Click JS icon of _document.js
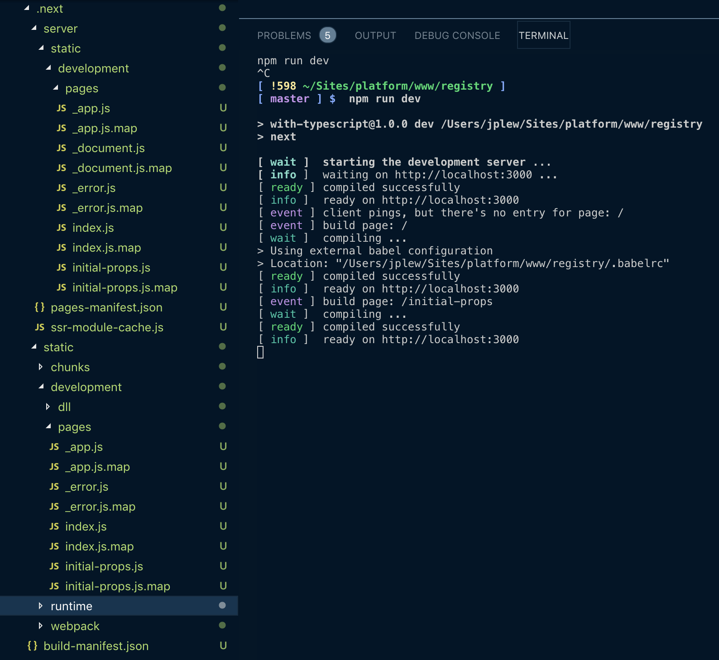 click(x=62, y=148)
